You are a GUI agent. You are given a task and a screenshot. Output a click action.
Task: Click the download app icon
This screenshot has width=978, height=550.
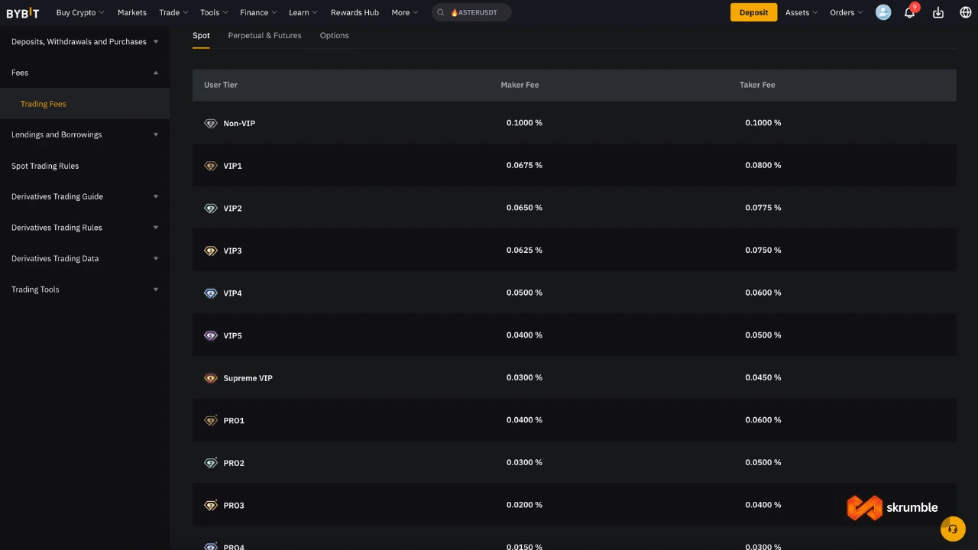pos(938,12)
